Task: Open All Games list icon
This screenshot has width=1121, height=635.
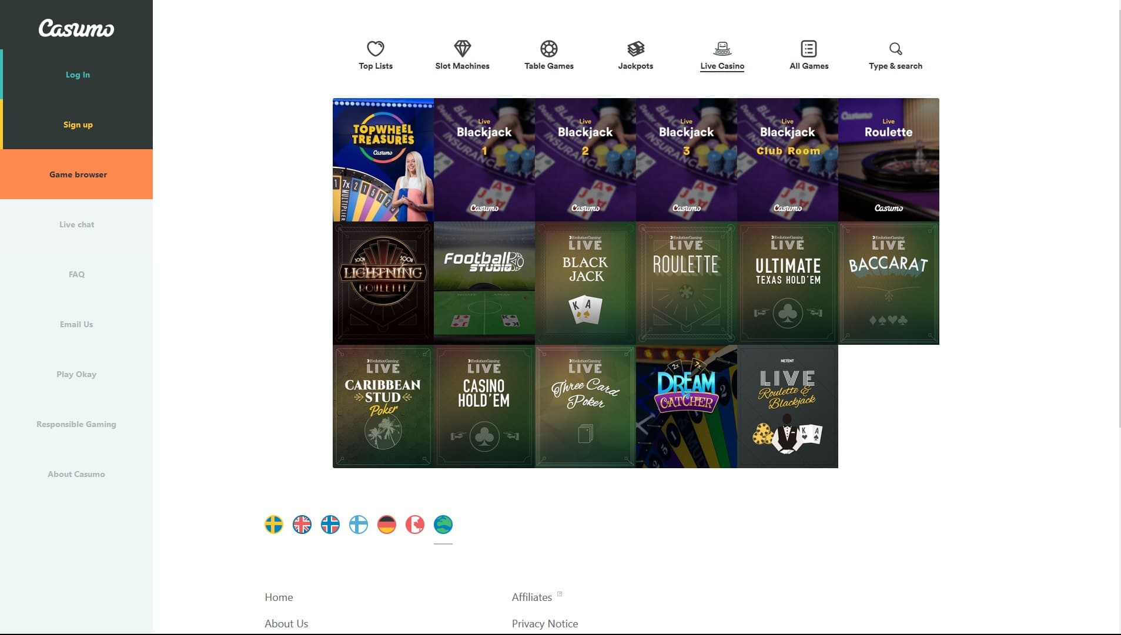Action: tap(809, 48)
